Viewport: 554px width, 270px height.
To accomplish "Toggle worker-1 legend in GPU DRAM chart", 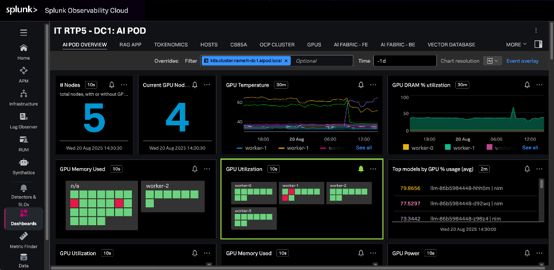I will [458, 148].
